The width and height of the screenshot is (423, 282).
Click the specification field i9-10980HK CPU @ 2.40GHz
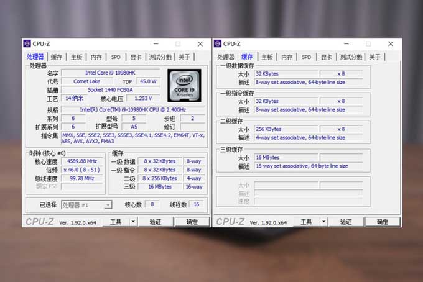pos(133,109)
